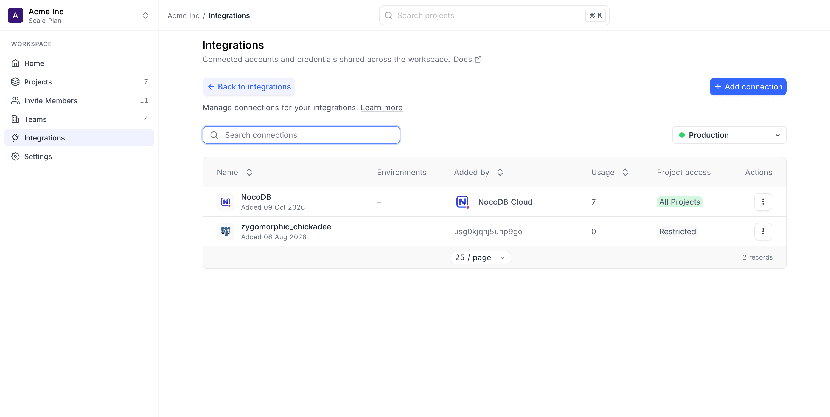Click usage value 7 in NocoDB row

click(593, 202)
